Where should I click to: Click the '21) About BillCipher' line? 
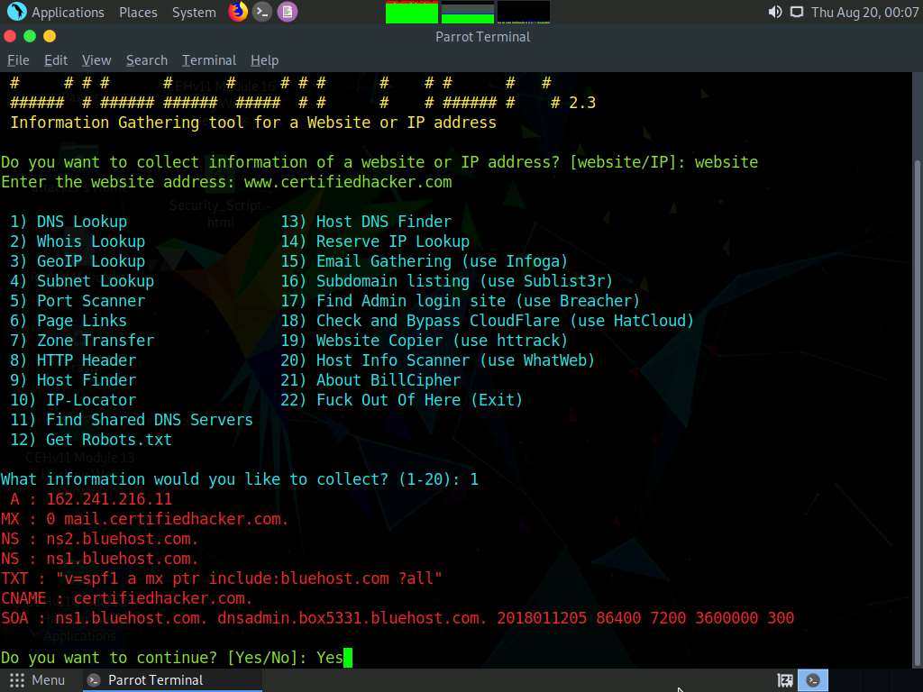(x=370, y=381)
